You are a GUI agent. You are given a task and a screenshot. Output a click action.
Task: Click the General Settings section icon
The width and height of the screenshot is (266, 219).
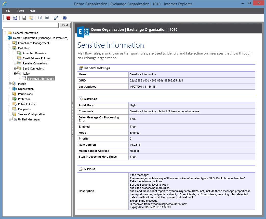81,68
